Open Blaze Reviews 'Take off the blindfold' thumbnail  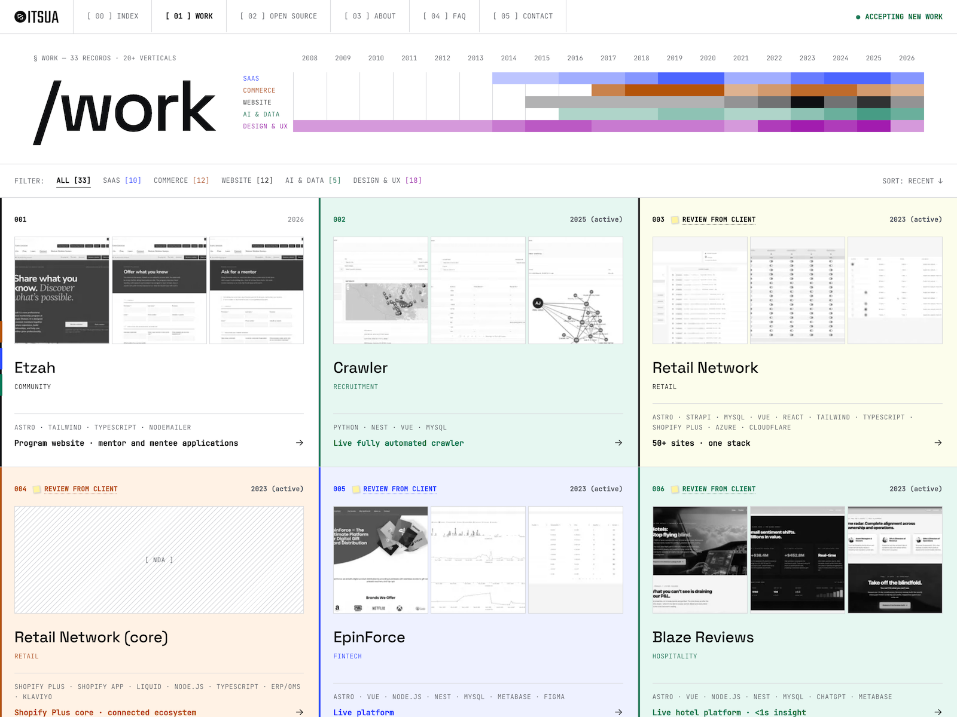tap(895, 560)
